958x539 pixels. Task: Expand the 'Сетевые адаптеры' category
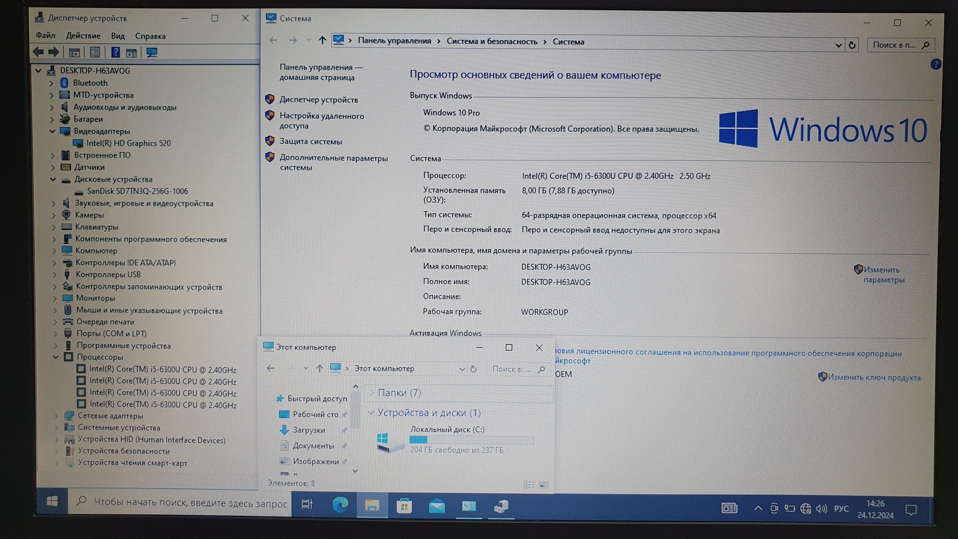click(x=56, y=415)
